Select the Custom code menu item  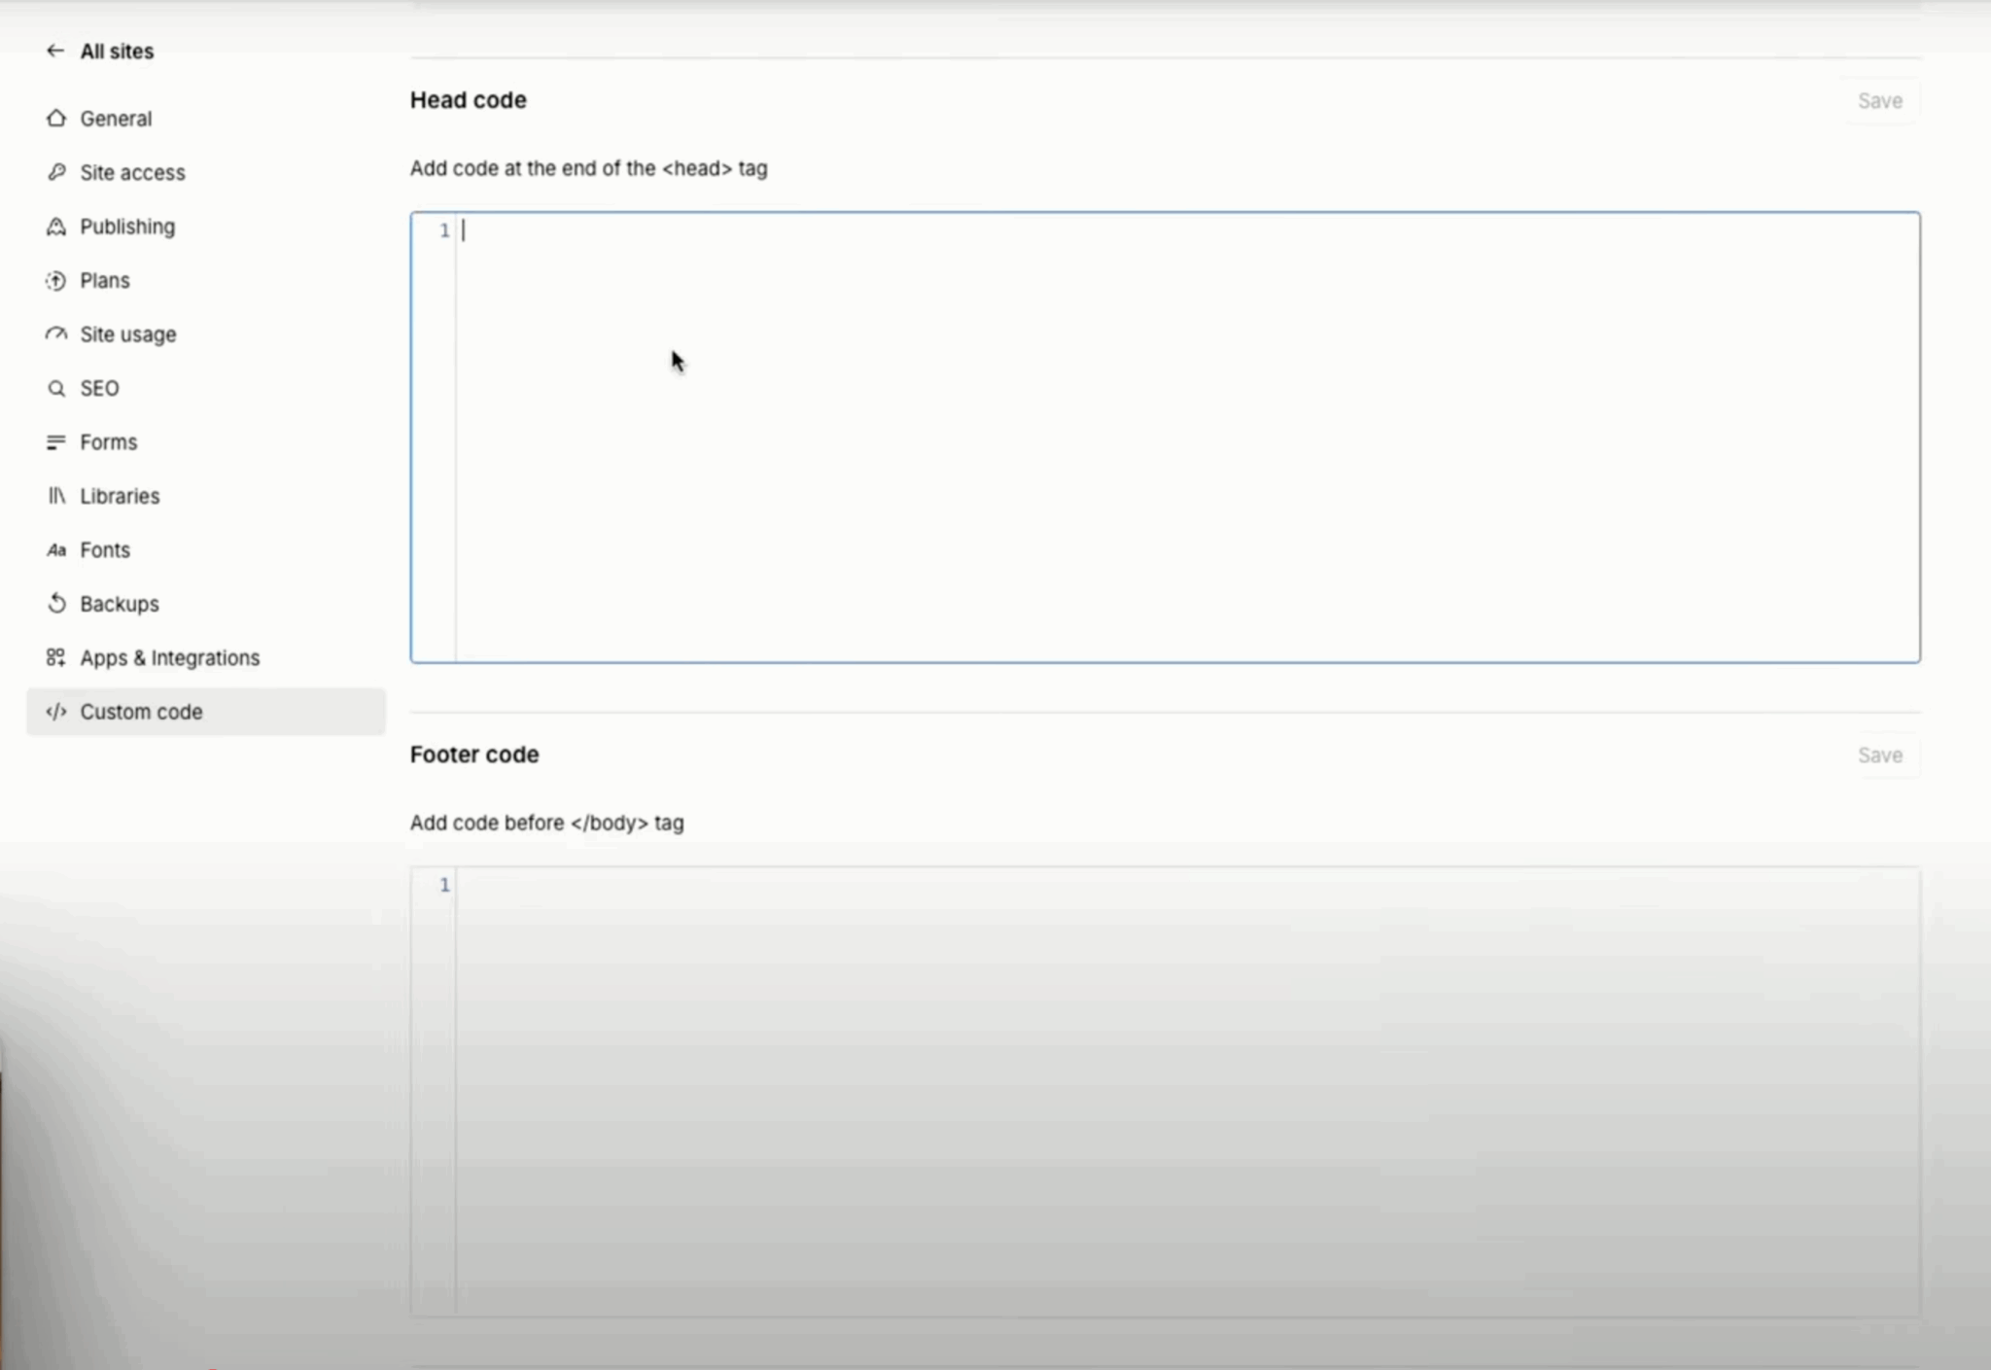(141, 712)
